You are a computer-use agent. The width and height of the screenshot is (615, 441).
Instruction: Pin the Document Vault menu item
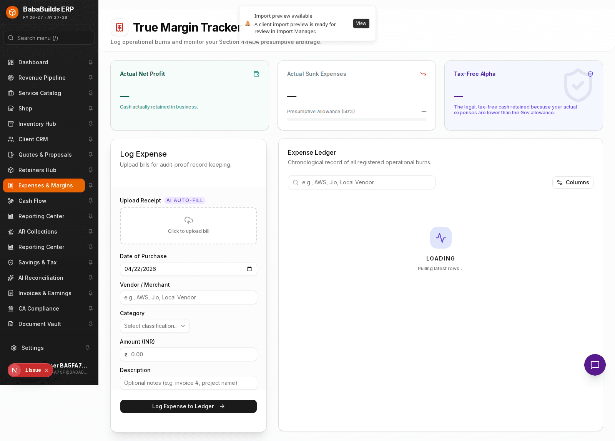[91, 324]
